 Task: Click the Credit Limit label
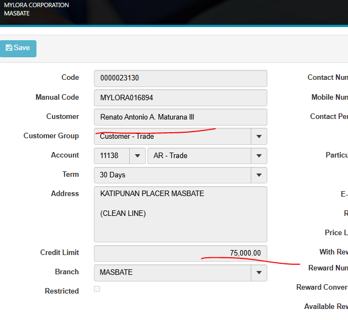[59, 252]
